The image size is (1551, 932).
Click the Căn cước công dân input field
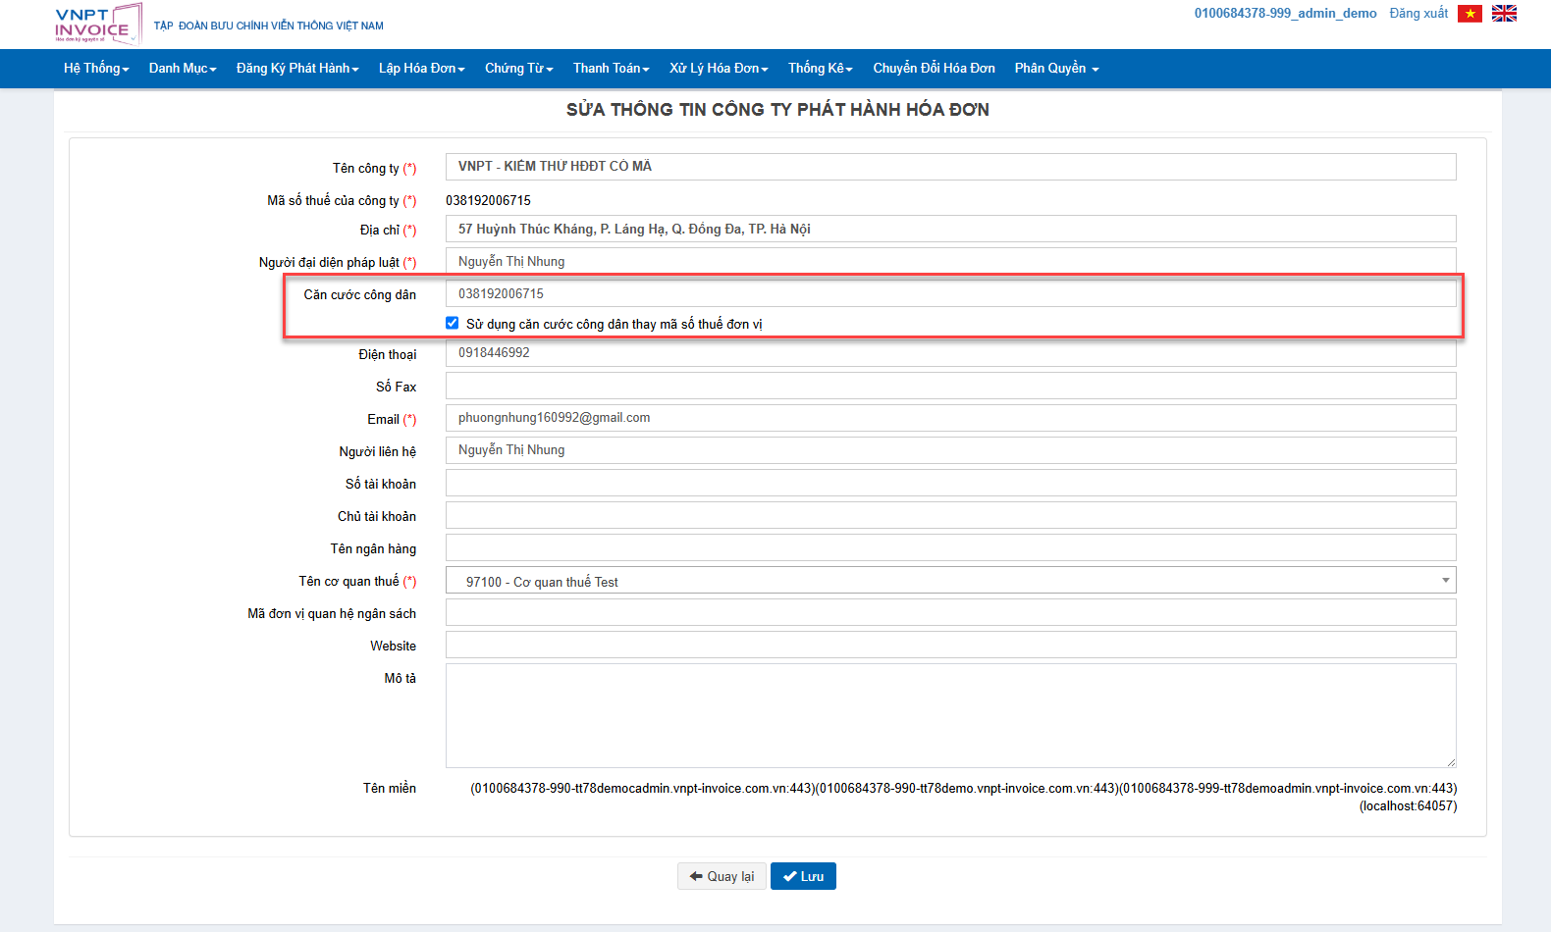pos(950,293)
